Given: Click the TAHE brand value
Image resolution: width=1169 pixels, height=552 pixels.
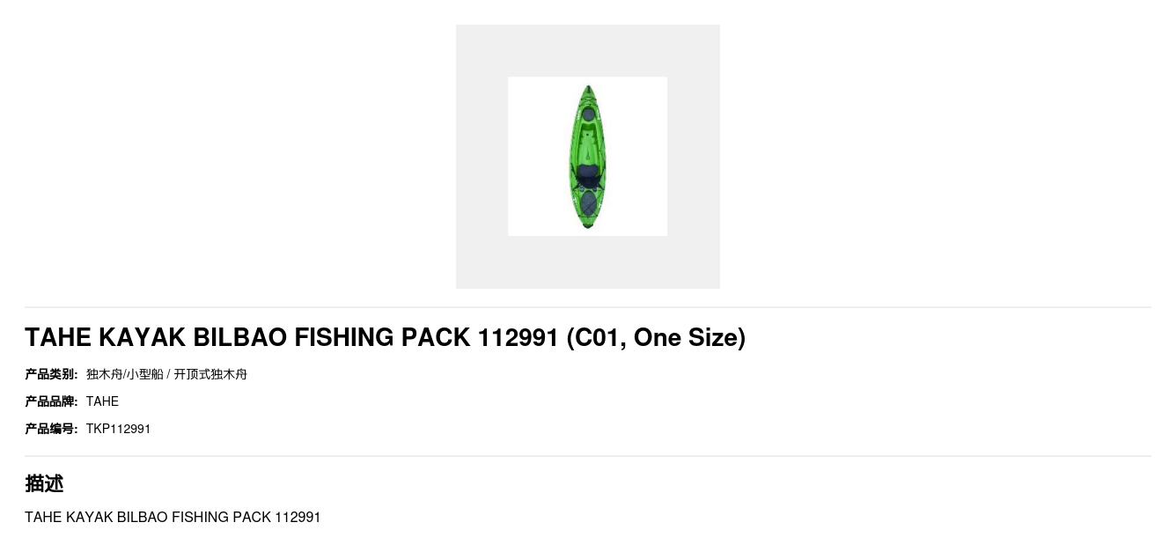Looking at the screenshot, I should pos(102,401).
